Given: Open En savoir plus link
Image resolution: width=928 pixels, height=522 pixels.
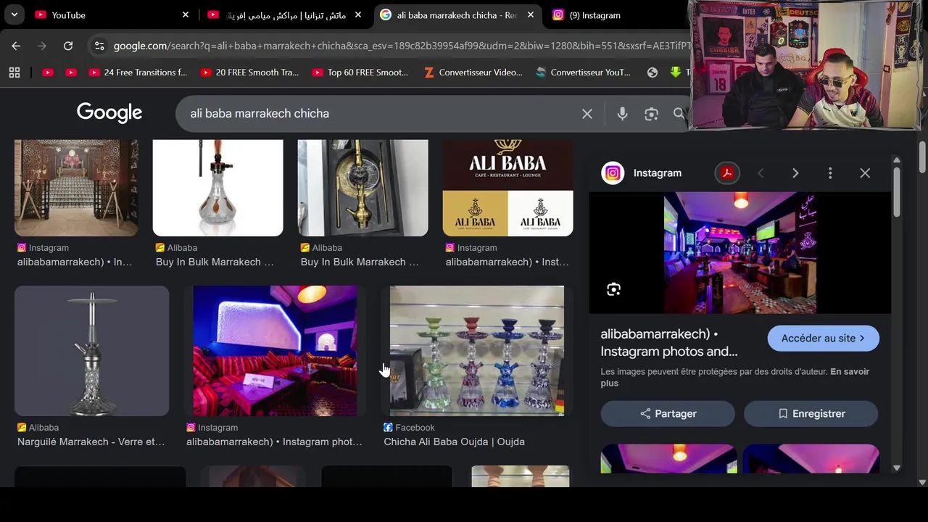Looking at the screenshot, I should (x=735, y=377).
